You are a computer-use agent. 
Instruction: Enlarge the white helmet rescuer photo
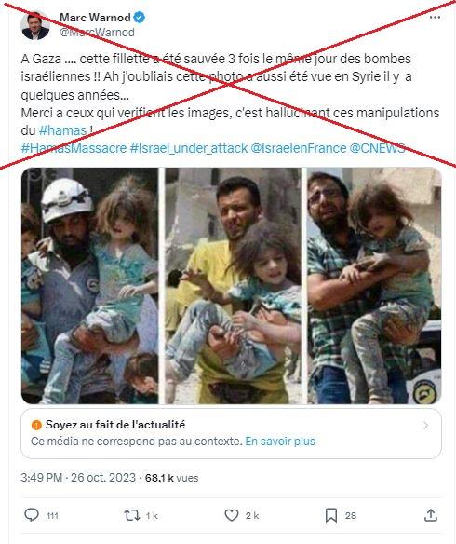coord(90,286)
